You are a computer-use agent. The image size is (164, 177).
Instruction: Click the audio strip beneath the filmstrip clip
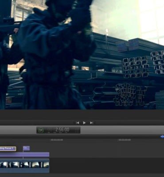[x=24, y=170]
